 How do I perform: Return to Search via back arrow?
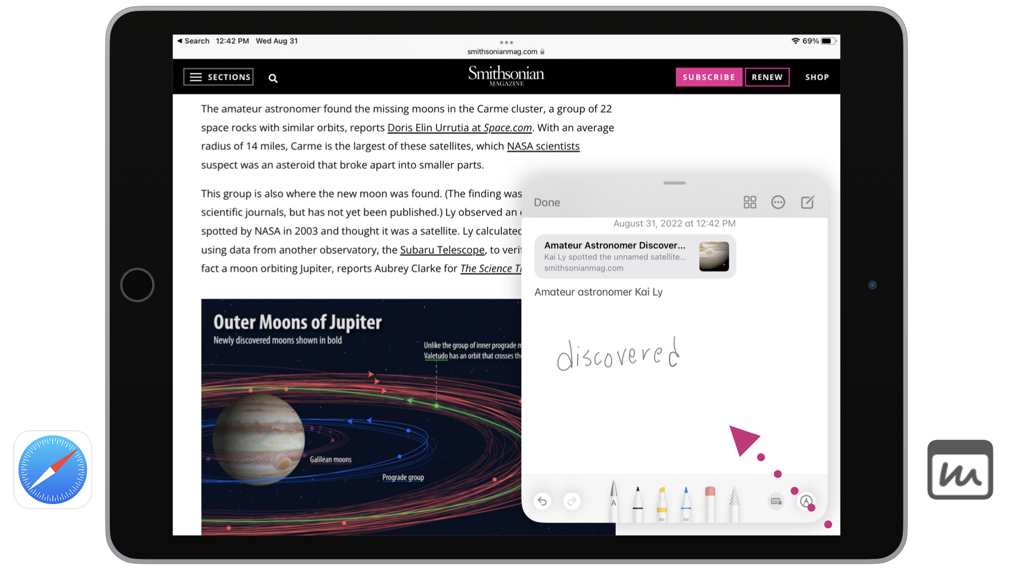click(x=193, y=41)
